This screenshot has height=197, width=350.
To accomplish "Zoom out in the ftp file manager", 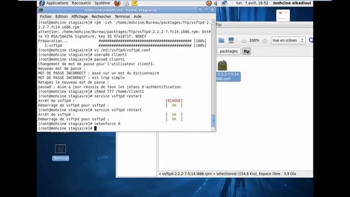I will (x=244, y=40).
